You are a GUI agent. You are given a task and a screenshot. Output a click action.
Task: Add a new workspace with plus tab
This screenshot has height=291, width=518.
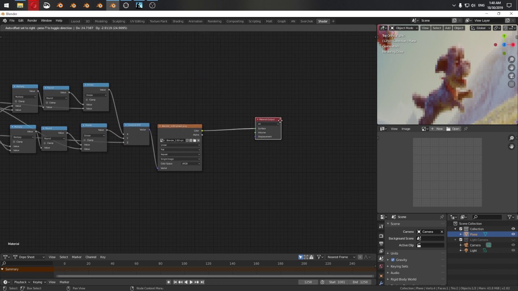333,21
